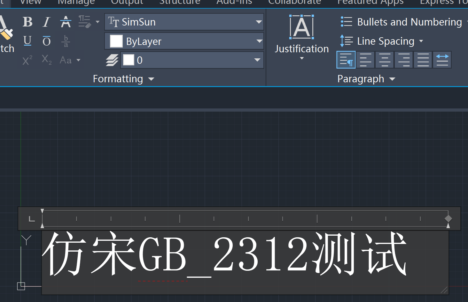Click the ByLayer text color swatch

coord(116,41)
